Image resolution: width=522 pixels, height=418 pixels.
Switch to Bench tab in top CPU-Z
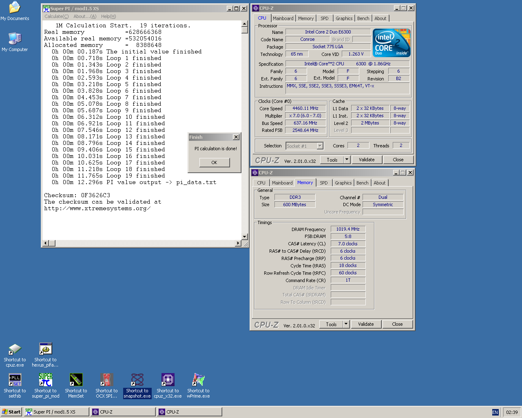pyautogui.click(x=363, y=18)
